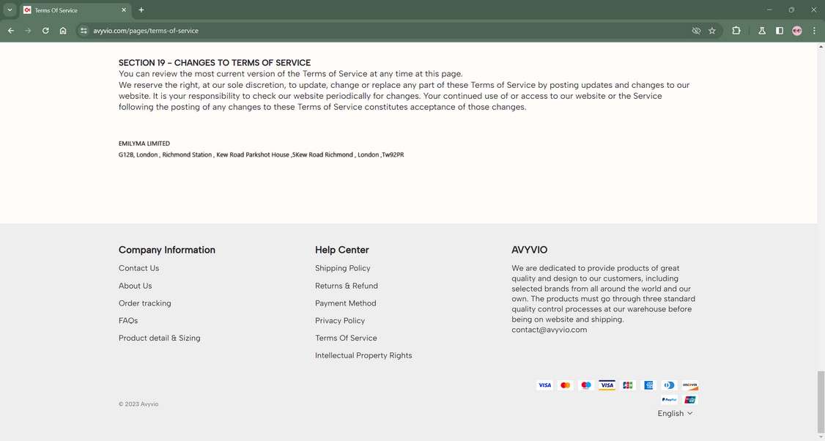Open the Contact Us footer link
Image resolution: width=825 pixels, height=441 pixels.
139,268
